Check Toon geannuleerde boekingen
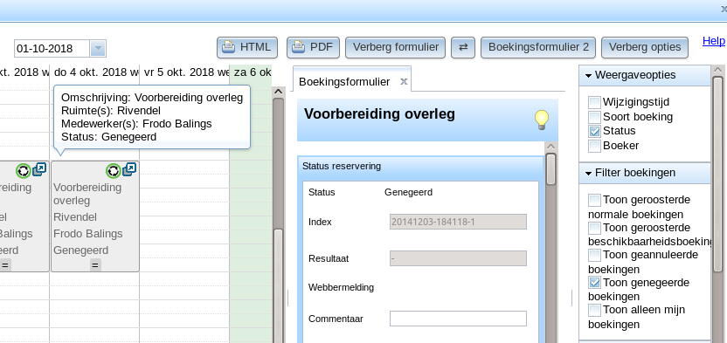 pos(594,255)
